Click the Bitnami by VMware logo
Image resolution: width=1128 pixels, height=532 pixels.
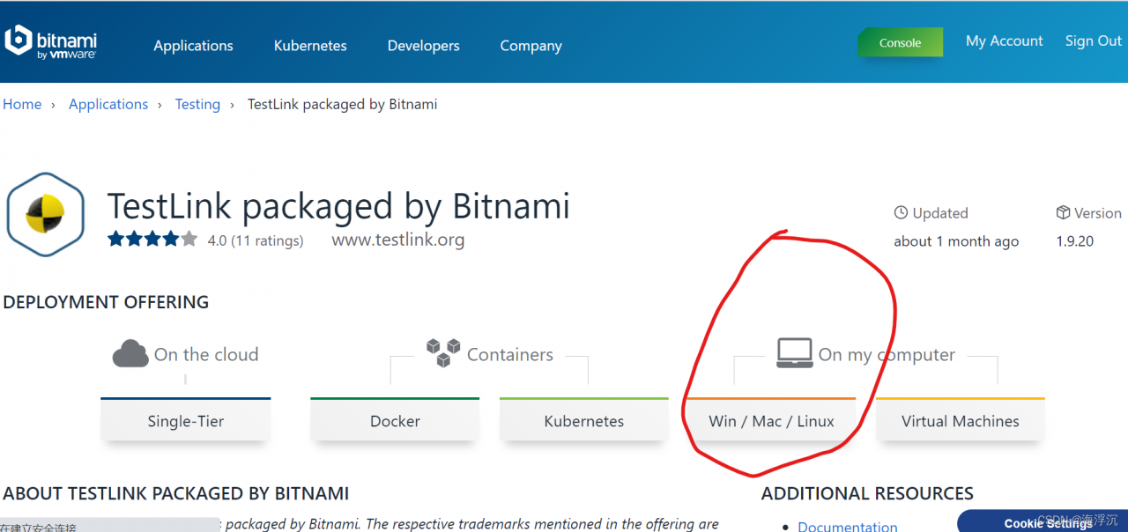coord(51,42)
